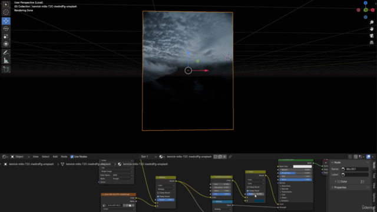The image size is (377, 212).
Task: Open Alpha Straight dropdown on image node
Action: (x=122, y=178)
